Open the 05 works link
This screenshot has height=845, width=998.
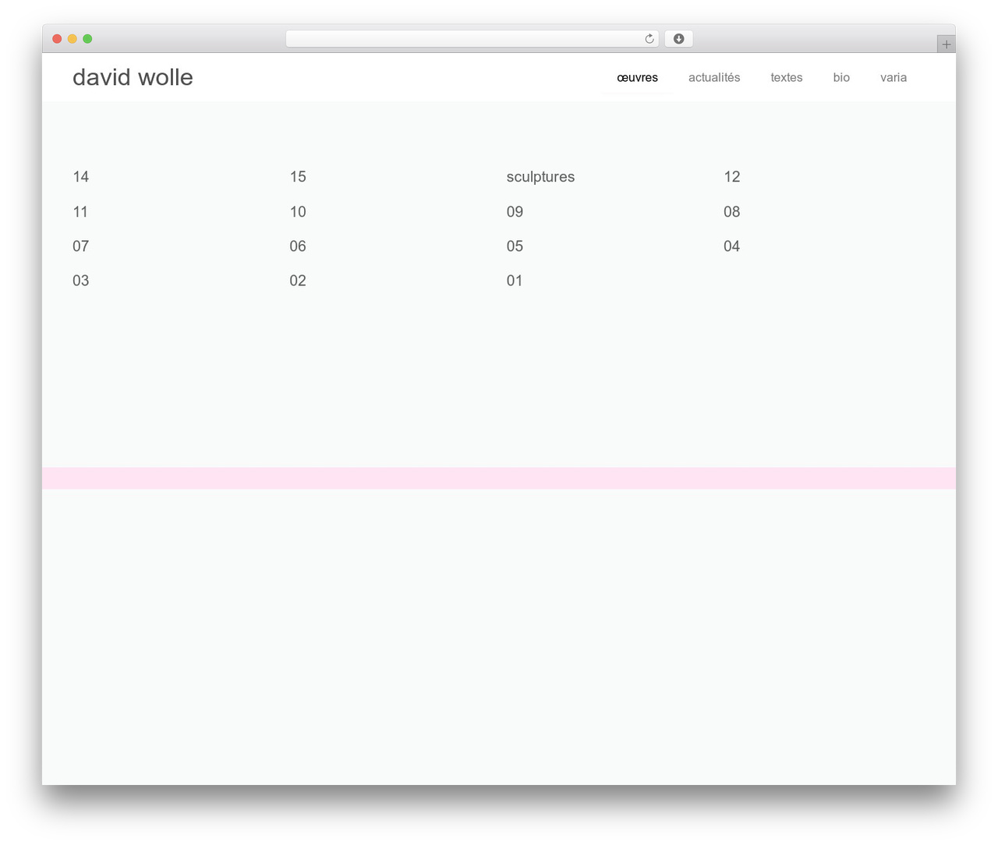point(515,246)
